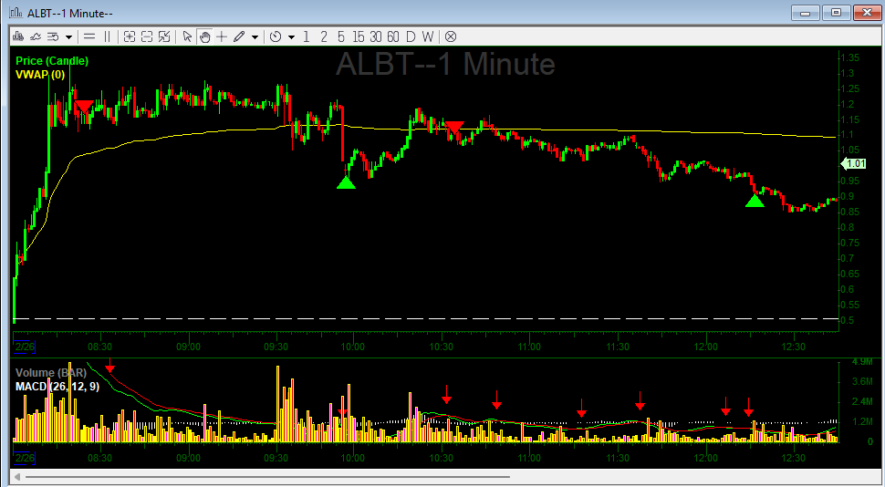The height and width of the screenshot is (487, 885).
Task: Click the fit-to-window zoom reset icon
Action: pos(164,36)
